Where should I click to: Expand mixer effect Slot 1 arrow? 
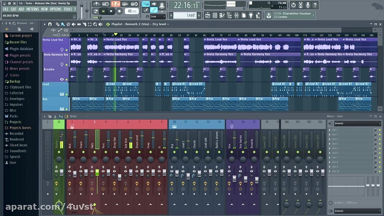click(x=330, y=130)
